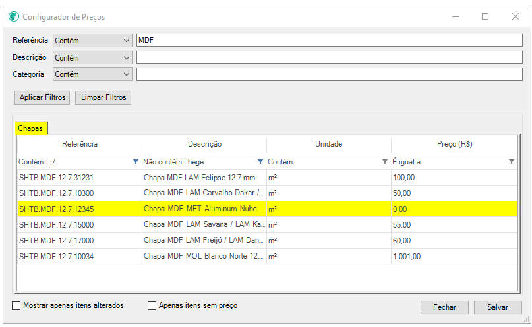Click the Configurador de Preços app icon

pos(14,16)
